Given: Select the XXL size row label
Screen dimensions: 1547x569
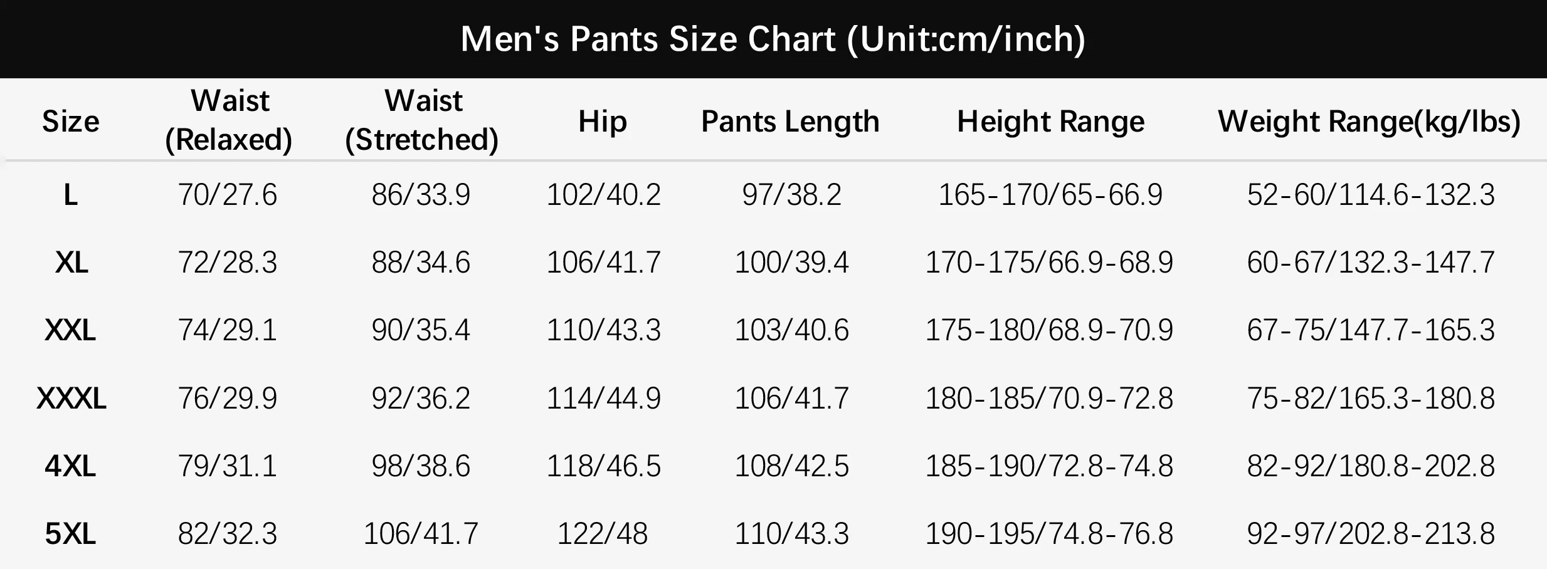Looking at the screenshot, I should click(70, 330).
